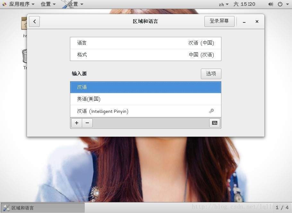This screenshot has height=213, width=292.
Task: Expand the system menu arrow beside power
Action: (x=287, y=4)
